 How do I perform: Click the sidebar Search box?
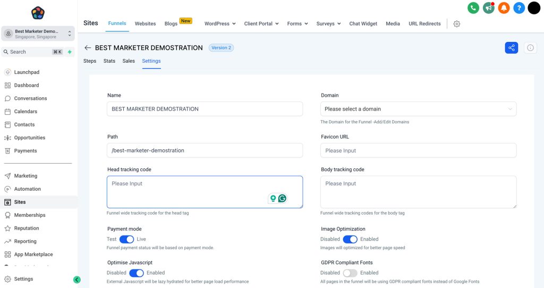[x=33, y=52]
